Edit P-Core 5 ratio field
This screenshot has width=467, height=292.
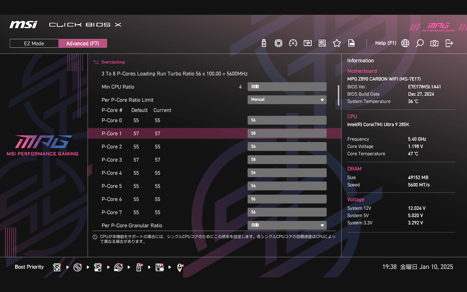click(287, 186)
